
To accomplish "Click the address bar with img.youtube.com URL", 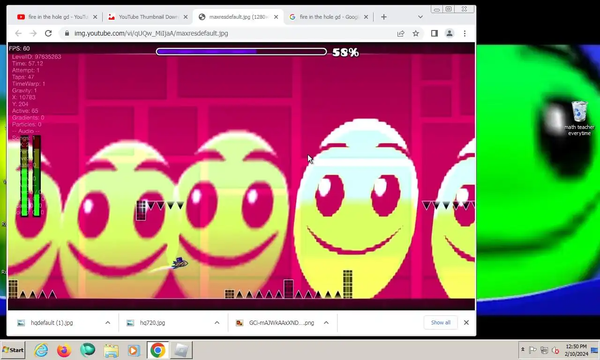I will click(x=241, y=33).
